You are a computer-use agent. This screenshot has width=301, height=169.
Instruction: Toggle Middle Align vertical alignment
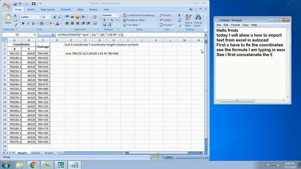pos(72,17)
